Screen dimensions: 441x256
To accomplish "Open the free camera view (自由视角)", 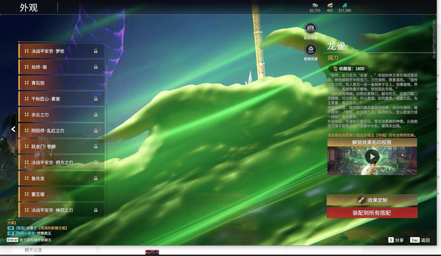I will pos(311,28).
